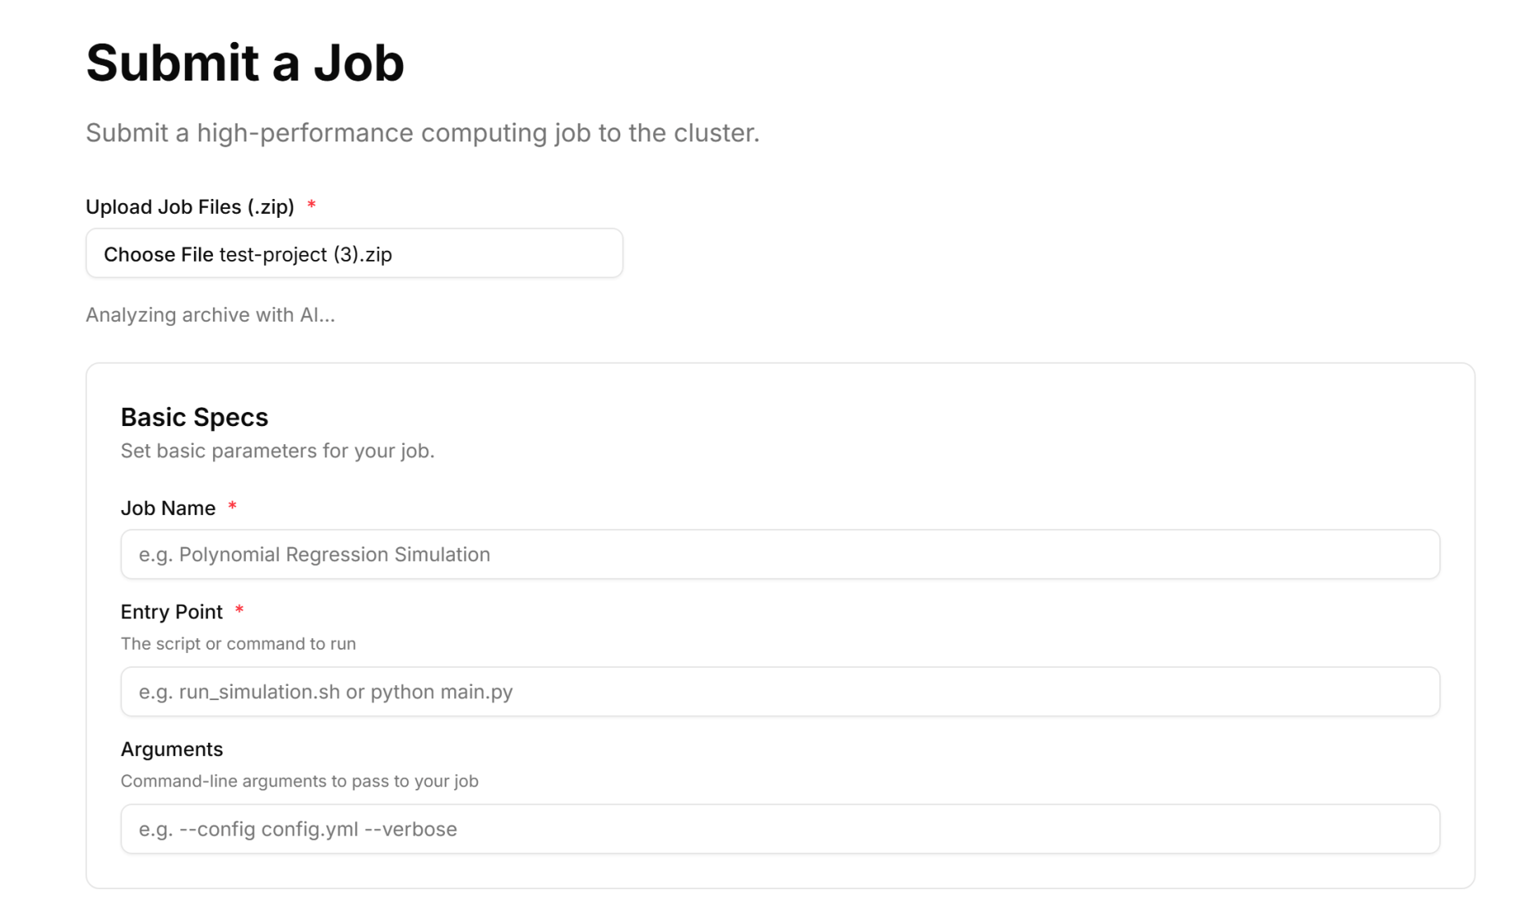Click the Analyzing archive with AI status text
The image size is (1515, 913).
point(211,315)
